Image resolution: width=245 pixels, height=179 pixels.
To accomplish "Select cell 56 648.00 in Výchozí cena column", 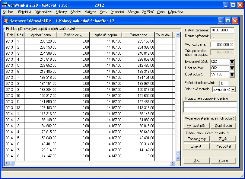I will tap(41, 138).
